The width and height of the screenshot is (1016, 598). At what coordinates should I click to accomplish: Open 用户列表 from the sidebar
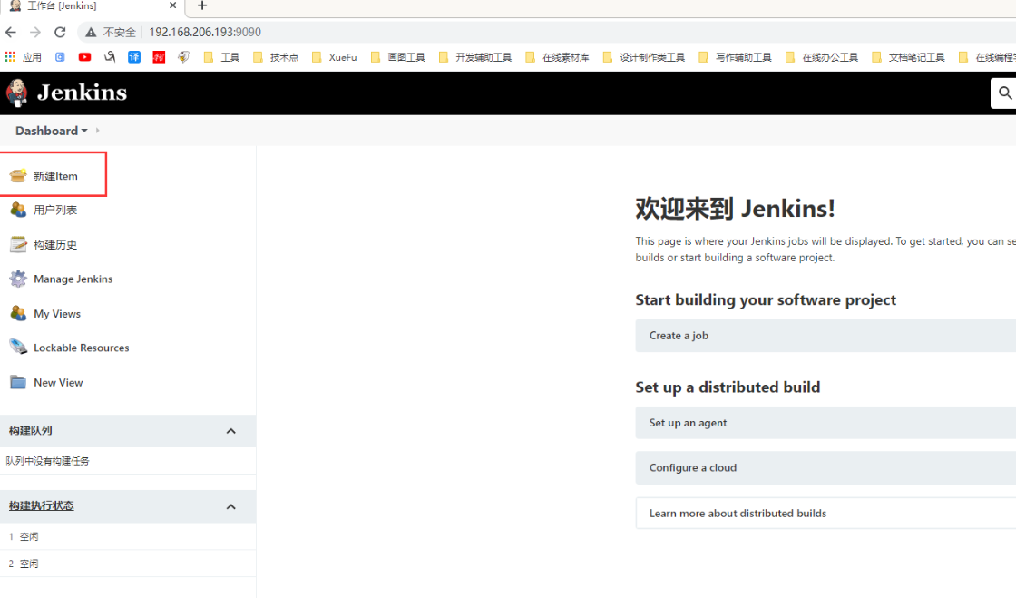[x=55, y=210]
